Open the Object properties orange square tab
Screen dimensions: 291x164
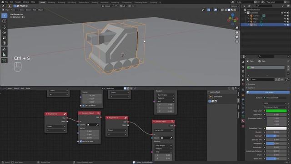coord(243,95)
